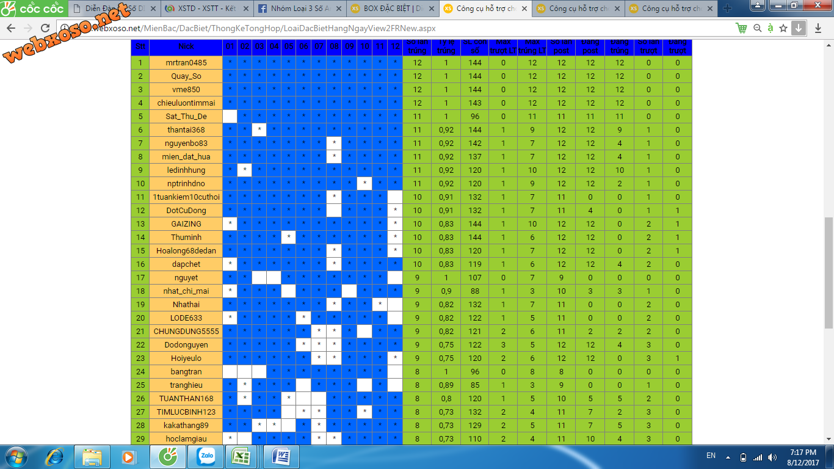Click nick 'dapchet' in row 16

click(186, 264)
